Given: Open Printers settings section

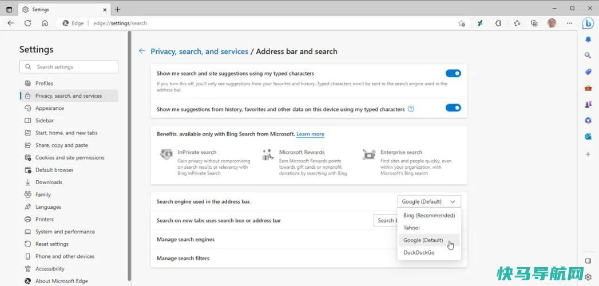Looking at the screenshot, I should tap(69, 219).
